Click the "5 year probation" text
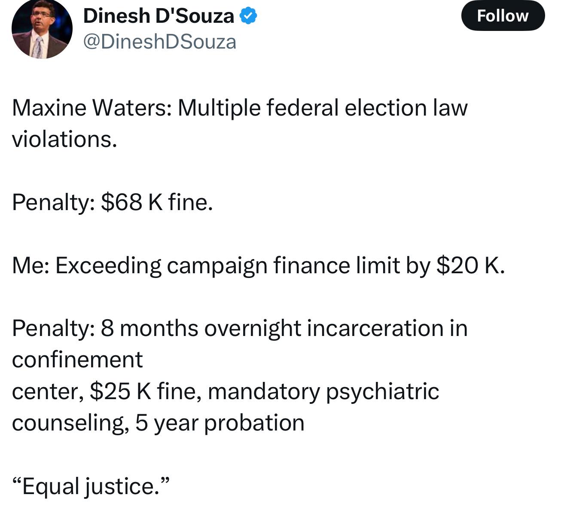This screenshot has width=567, height=519. point(220,423)
